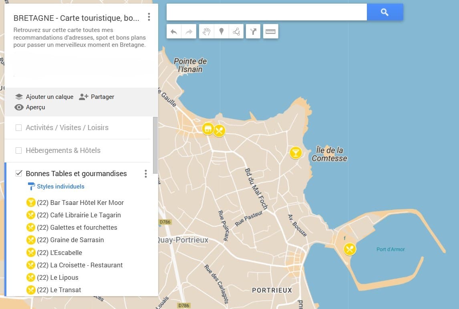
Task: Click the fork icon beside Café Librairie Le Tagarin
Action: [x=31, y=215]
